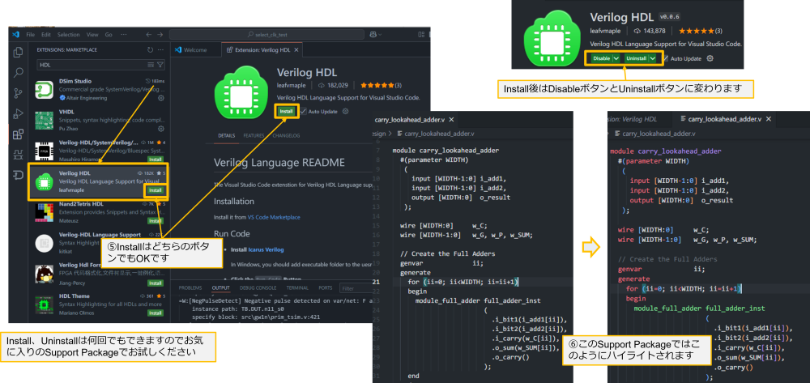This screenshot has height=383, width=810.
Task: Navigate forward with the right arrow
Action: tap(160, 35)
